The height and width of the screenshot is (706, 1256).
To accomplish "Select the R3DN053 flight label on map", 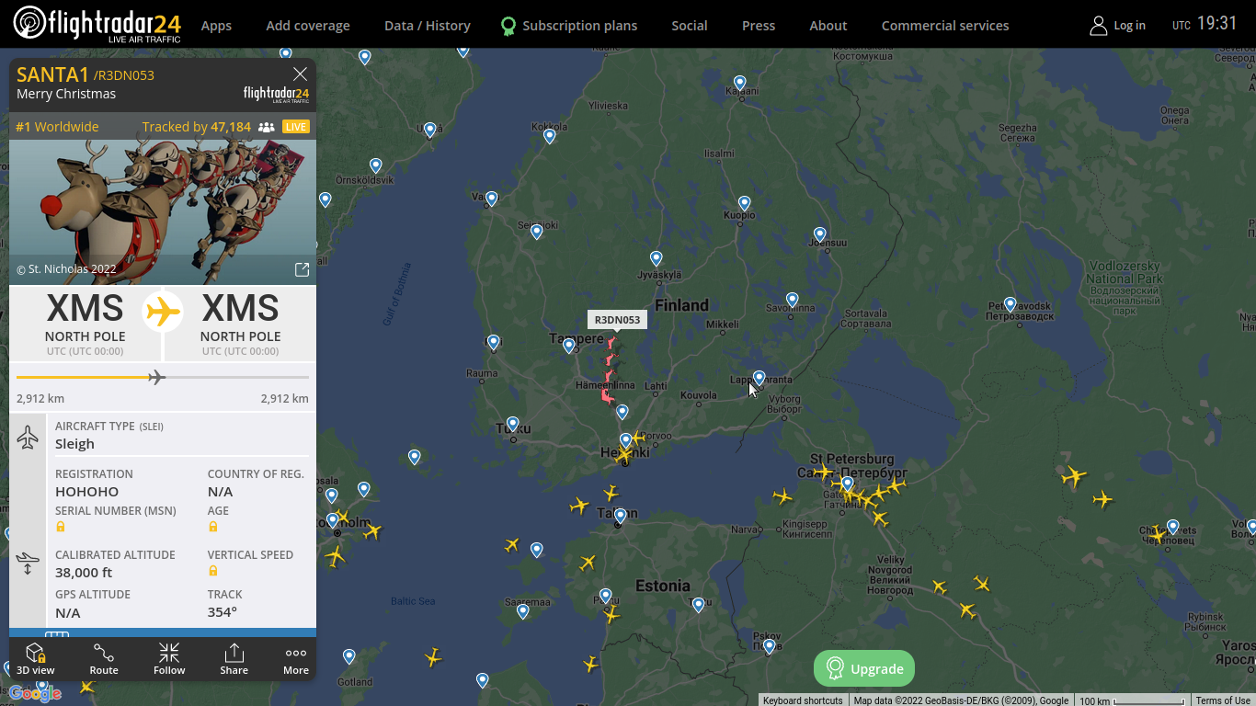I will coord(617,320).
